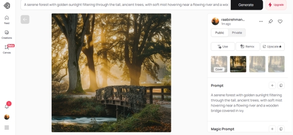Open the three-dot more options menu
Screen dimensions: 293x135
pyautogui.click(x=261, y=21)
